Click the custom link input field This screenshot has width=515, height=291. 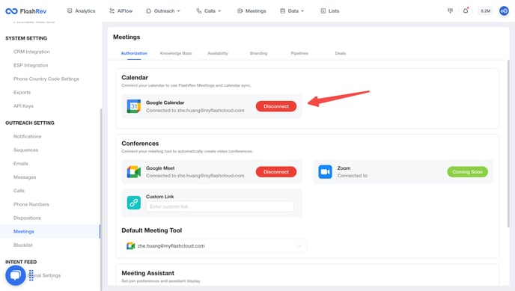220,206
